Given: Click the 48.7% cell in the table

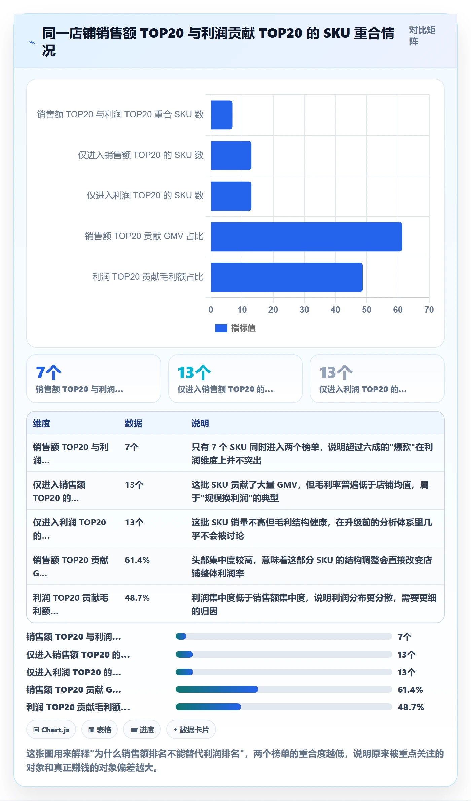Looking at the screenshot, I should [137, 598].
